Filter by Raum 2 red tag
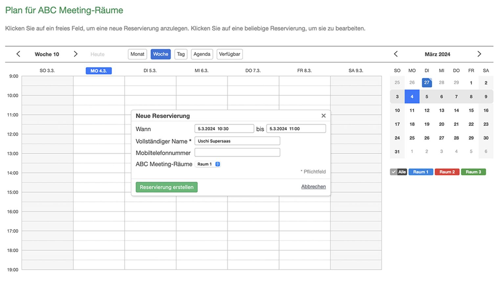 tap(447, 172)
